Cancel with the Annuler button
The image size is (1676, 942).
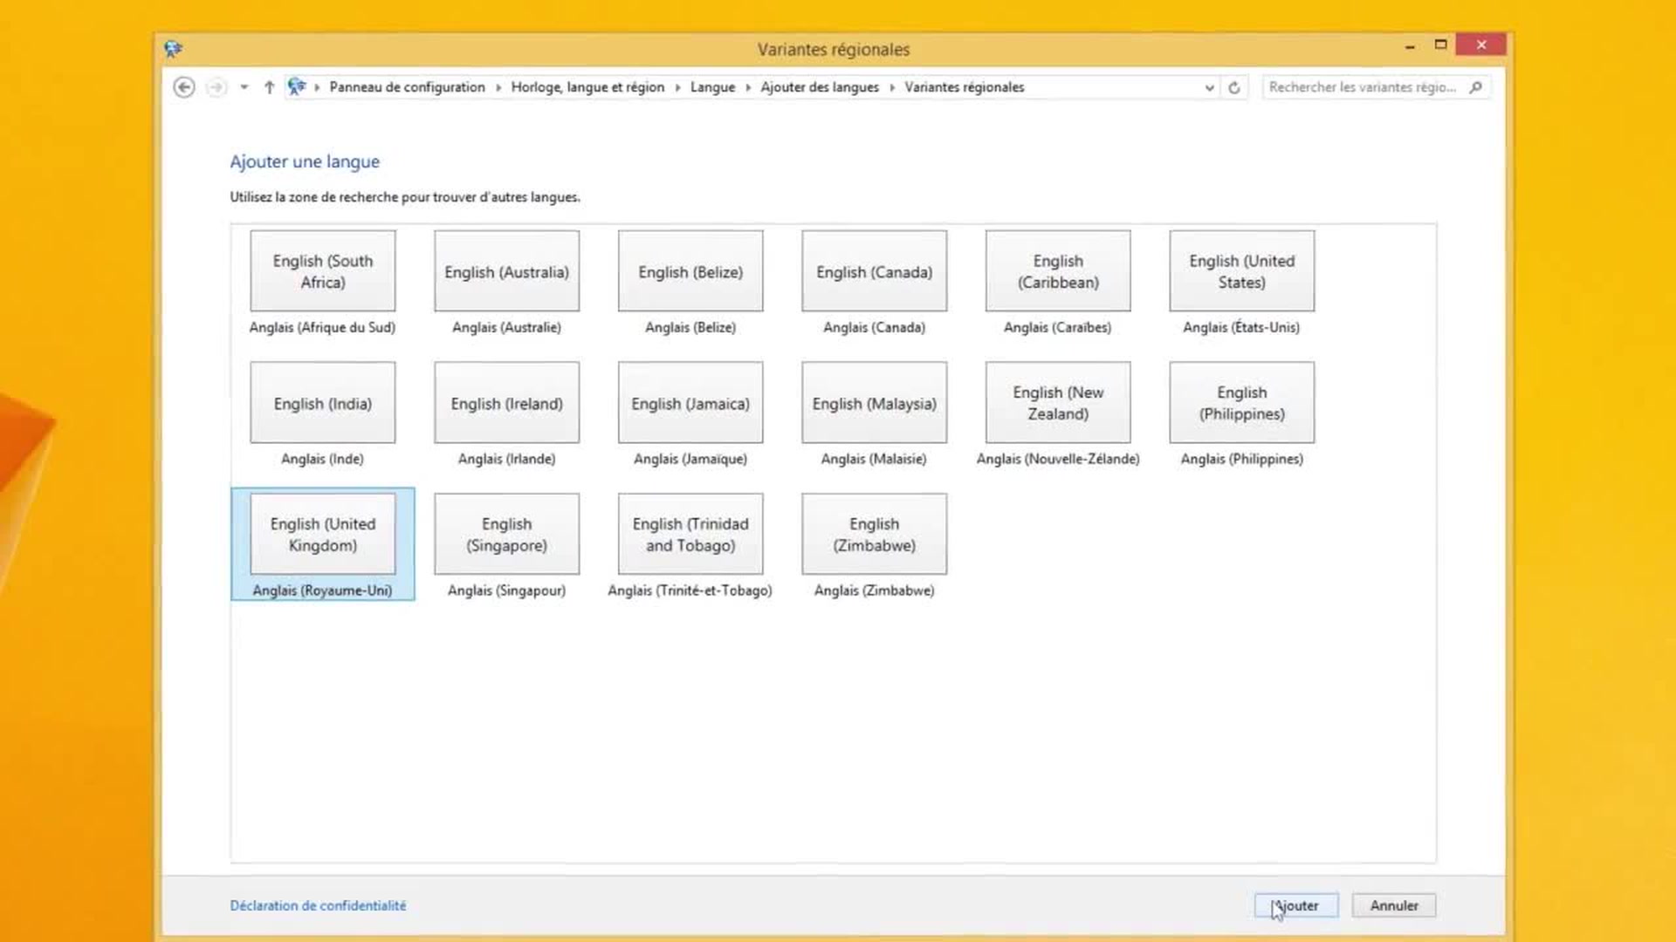(x=1393, y=905)
